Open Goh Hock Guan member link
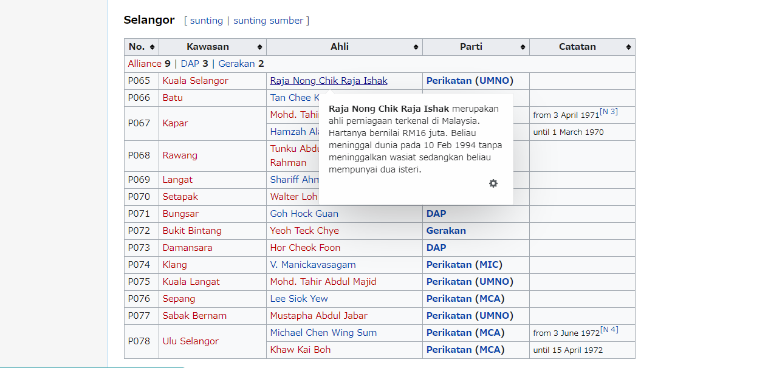This screenshot has height=368, width=768. click(x=304, y=214)
